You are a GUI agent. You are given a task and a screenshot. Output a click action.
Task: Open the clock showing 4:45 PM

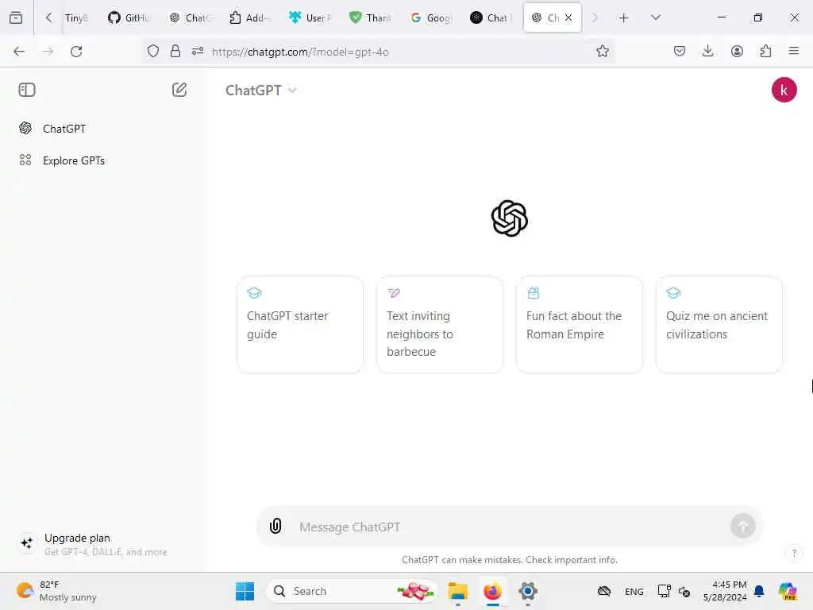[725, 591]
